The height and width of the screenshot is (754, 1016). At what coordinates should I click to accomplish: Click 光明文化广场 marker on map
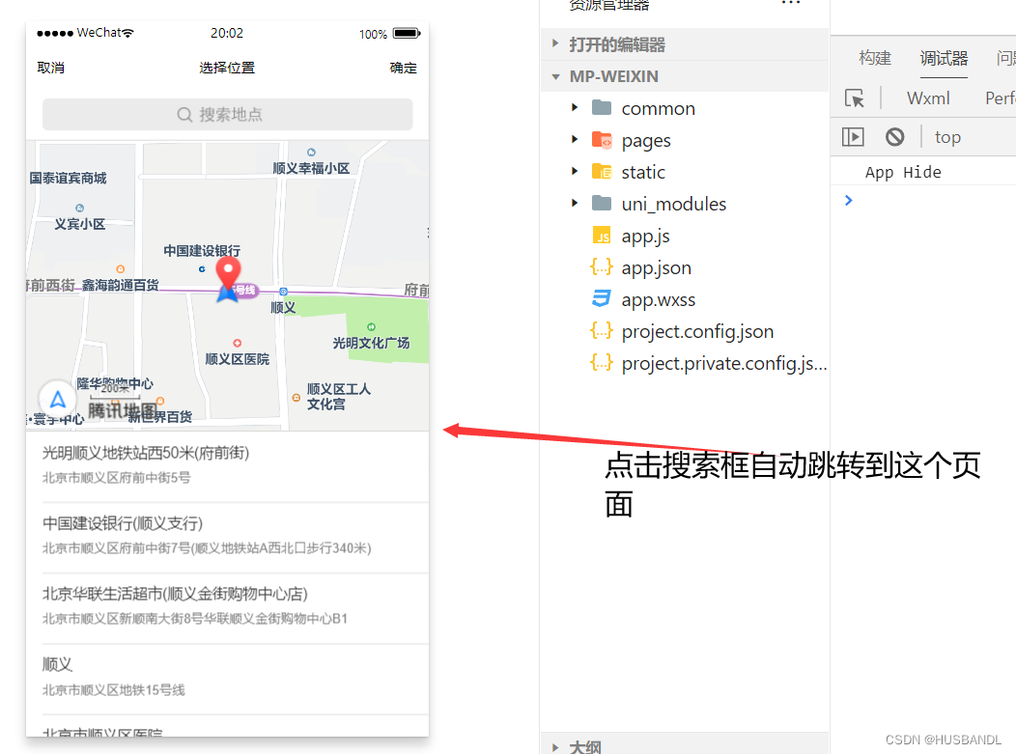(371, 327)
